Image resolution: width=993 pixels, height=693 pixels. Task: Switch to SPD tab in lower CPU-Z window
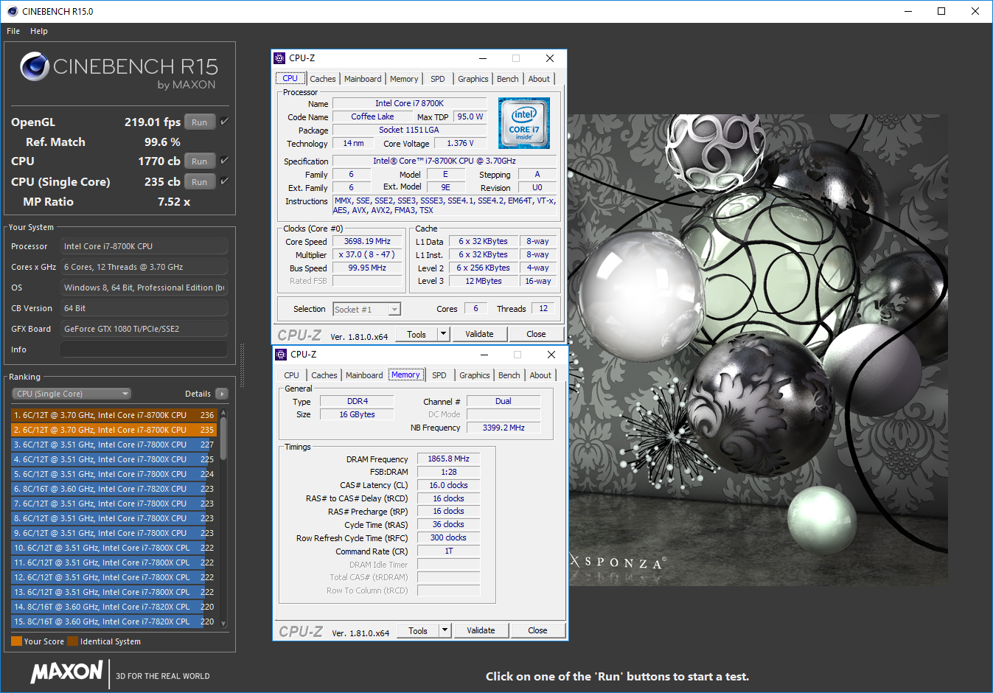[439, 375]
